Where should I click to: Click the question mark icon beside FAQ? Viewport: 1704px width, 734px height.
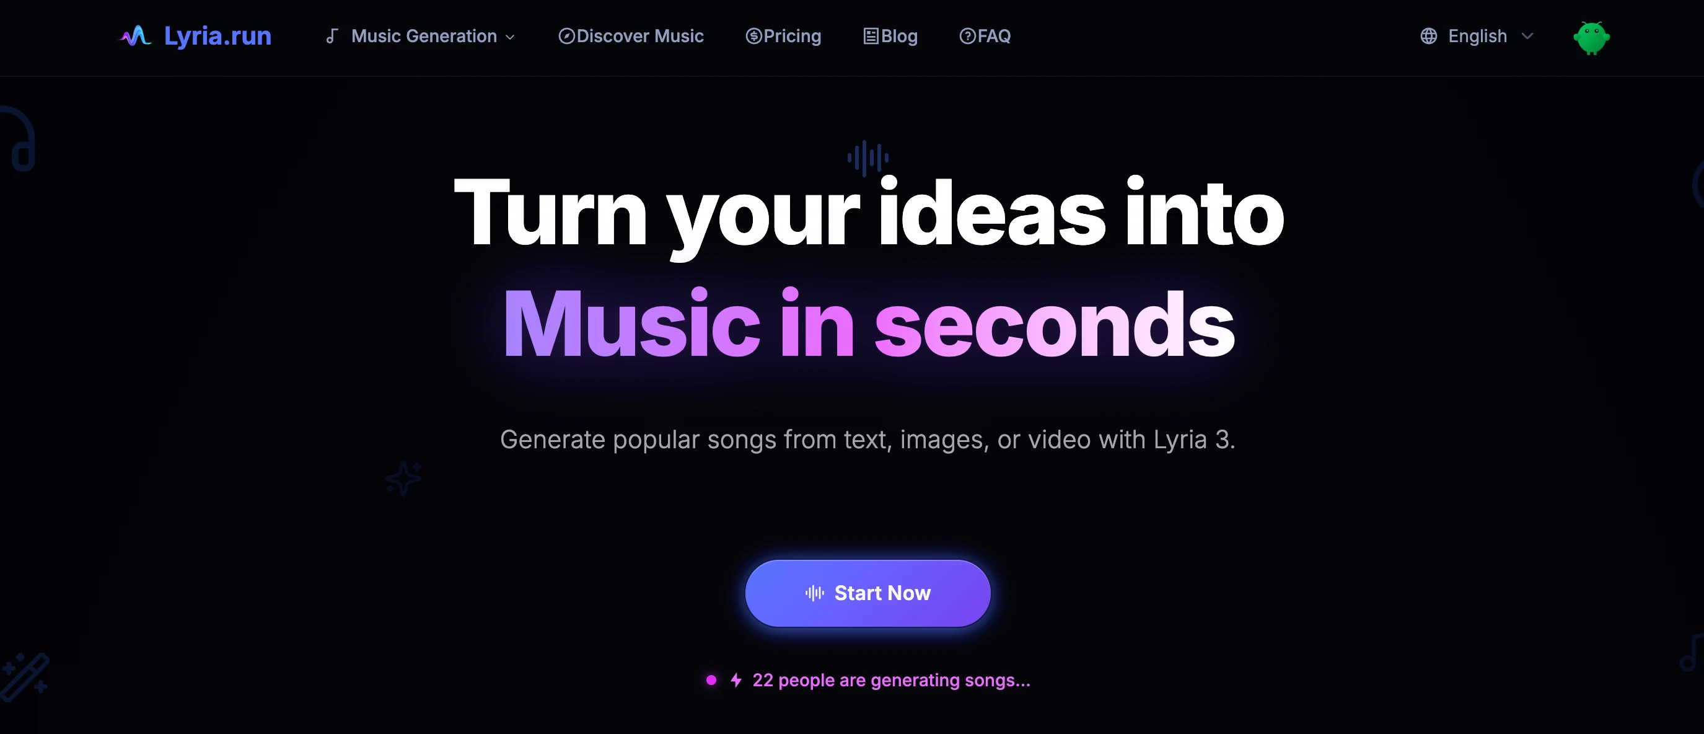click(x=967, y=36)
